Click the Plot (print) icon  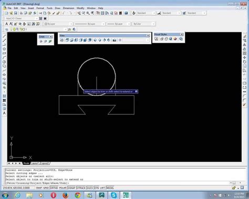[21, 13]
